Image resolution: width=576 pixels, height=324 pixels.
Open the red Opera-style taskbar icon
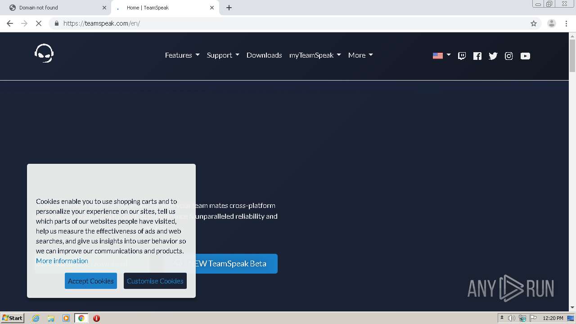coord(96,318)
